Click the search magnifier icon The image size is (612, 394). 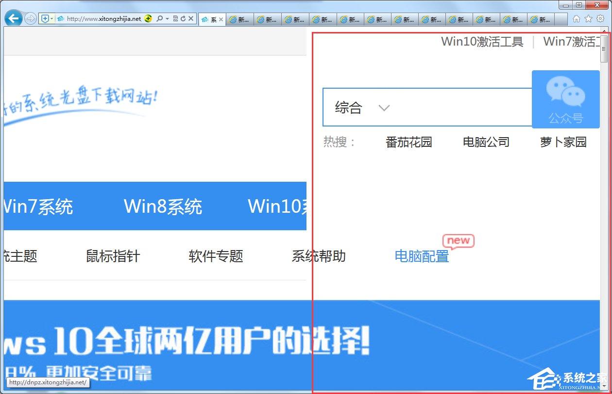coord(160,18)
